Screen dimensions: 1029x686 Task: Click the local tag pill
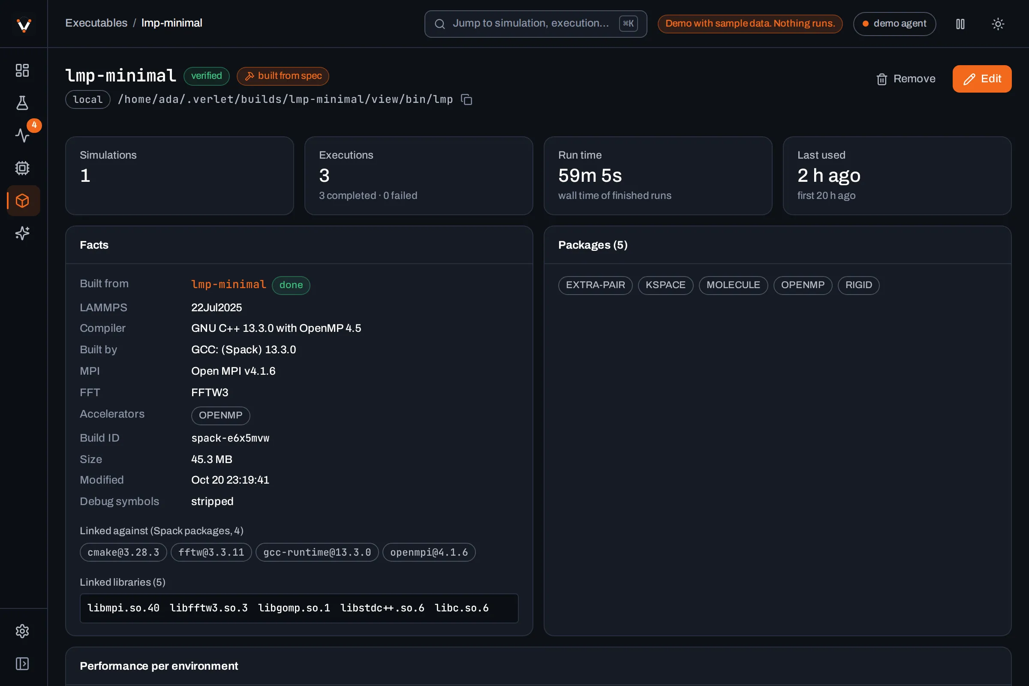(x=88, y=100)
